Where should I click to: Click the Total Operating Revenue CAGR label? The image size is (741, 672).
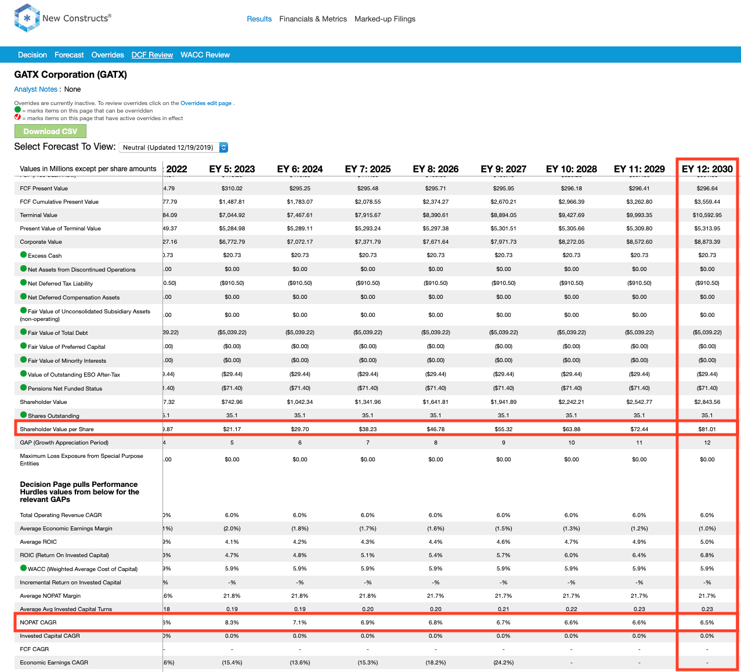61,515
